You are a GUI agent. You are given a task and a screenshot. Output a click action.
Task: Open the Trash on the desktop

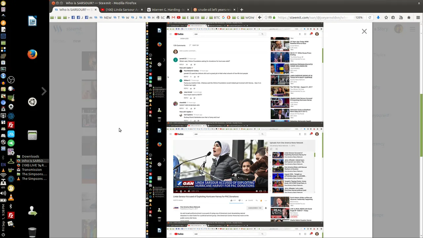[32, 232]
